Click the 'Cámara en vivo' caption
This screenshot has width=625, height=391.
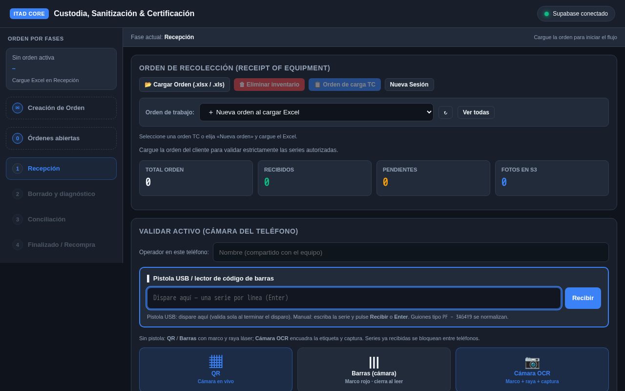(216, 382)
